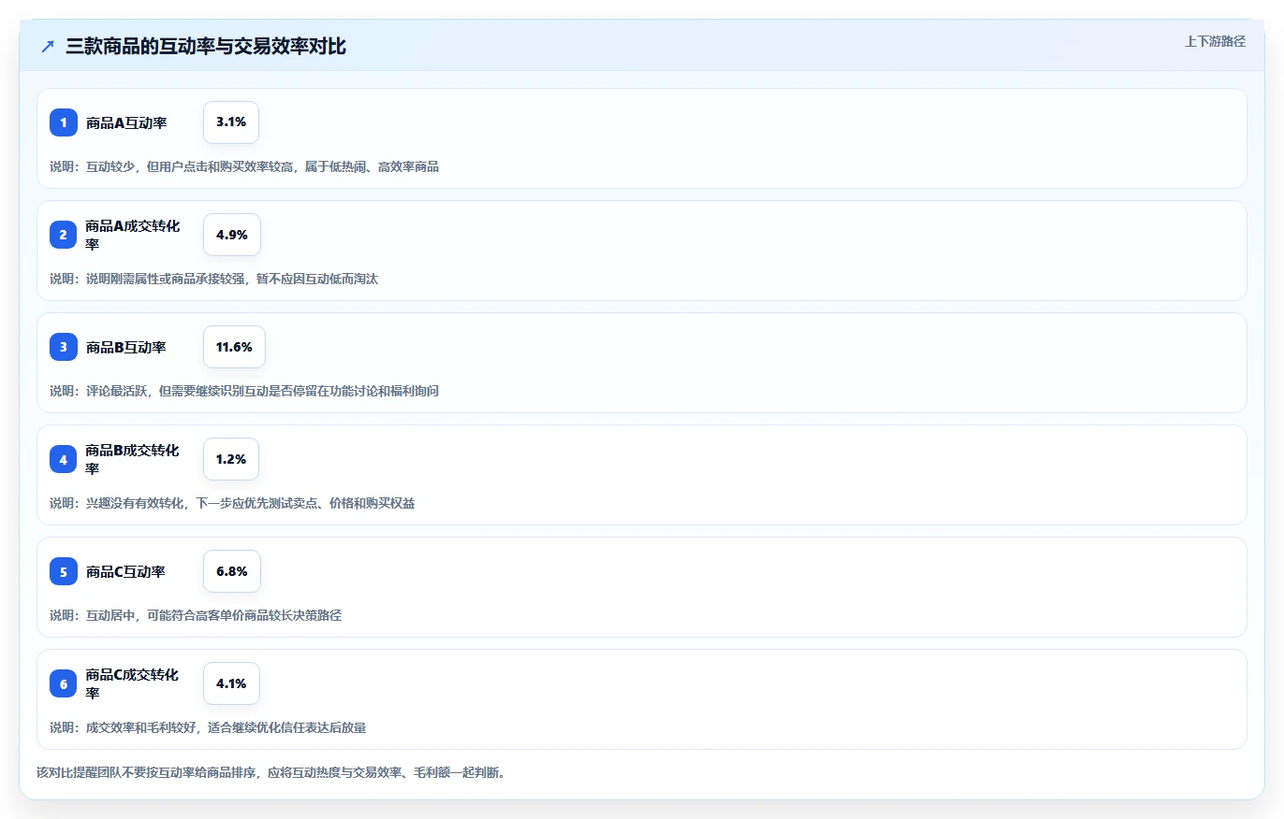The image size is (1284, 819).
Task: Click number badge 4 for 商品B成交转化率
Action: (64, 459)
